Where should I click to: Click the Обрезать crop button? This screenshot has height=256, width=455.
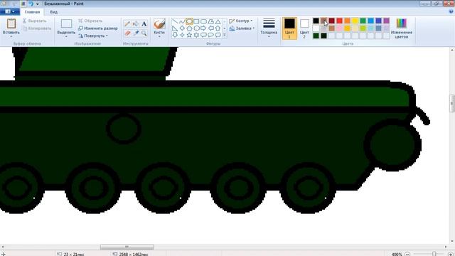point(90,21)
